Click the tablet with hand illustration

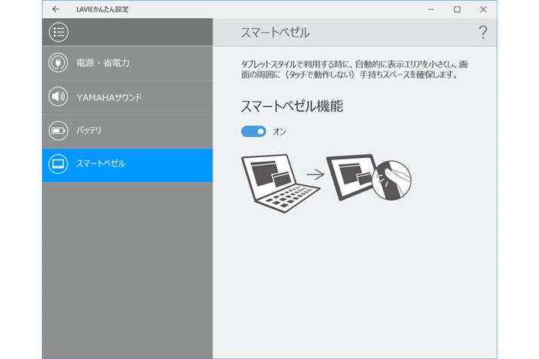coord(368,178)
